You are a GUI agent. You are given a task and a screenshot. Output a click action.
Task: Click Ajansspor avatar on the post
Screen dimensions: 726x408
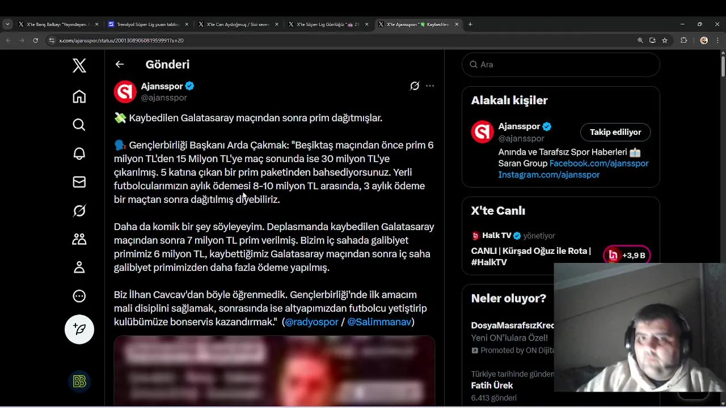click(x=125, y=92)
